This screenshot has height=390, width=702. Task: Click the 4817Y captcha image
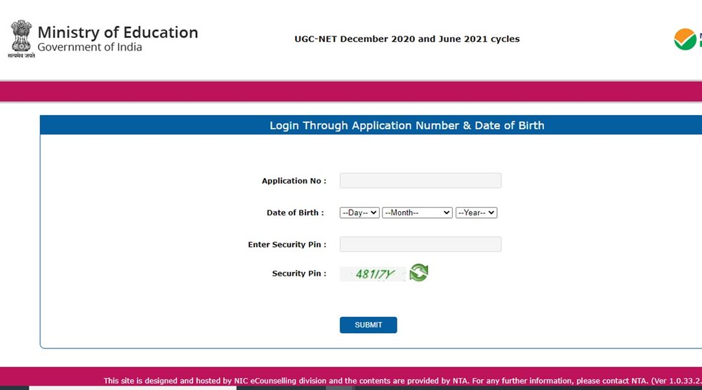pyautogui.click(x=373, y=274)
